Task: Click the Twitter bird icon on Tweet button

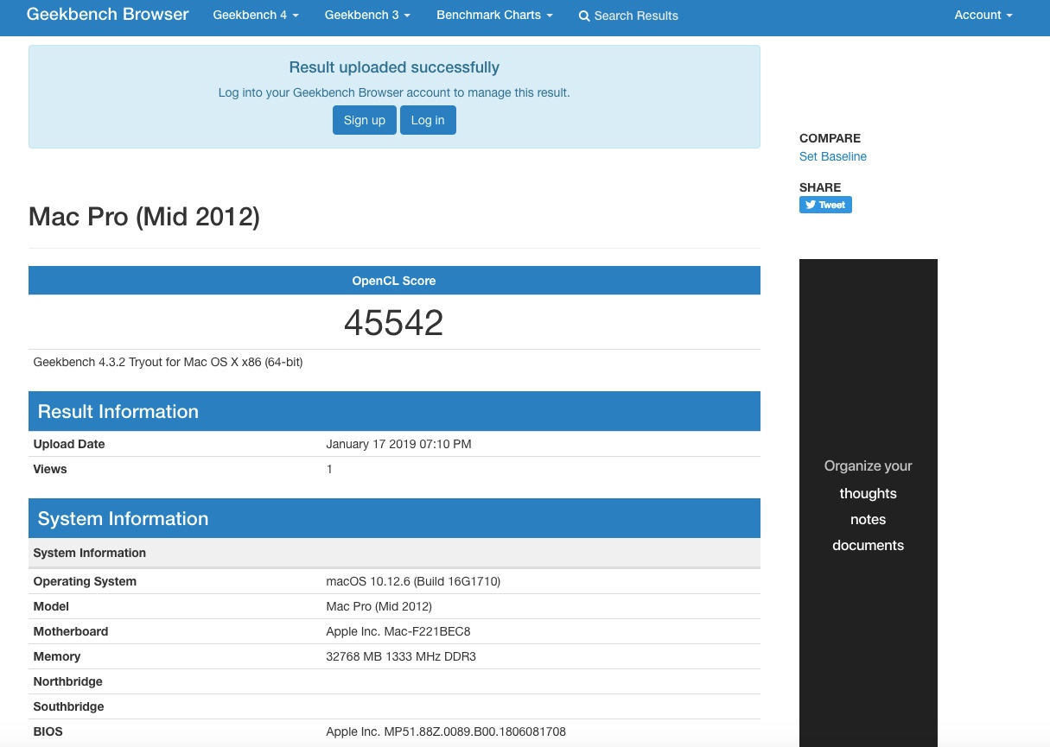Action: 810,205
